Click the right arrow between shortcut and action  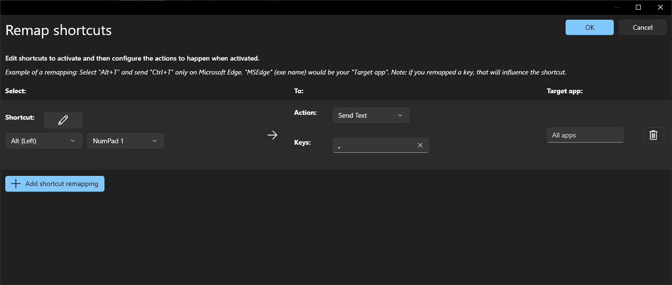pyautogui.click(x=272, y=135)
